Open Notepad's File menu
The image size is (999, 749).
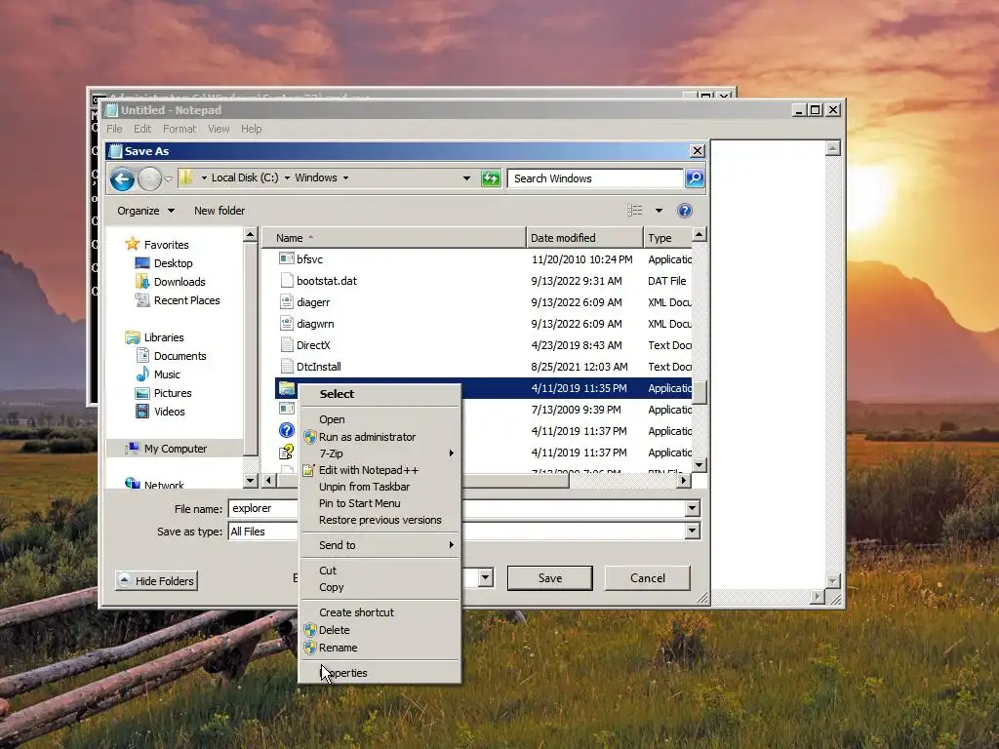click(115, 129)
